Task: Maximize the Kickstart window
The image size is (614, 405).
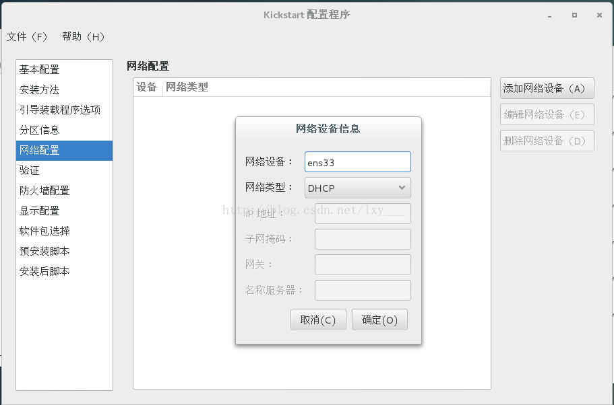Action: [574, 15]
